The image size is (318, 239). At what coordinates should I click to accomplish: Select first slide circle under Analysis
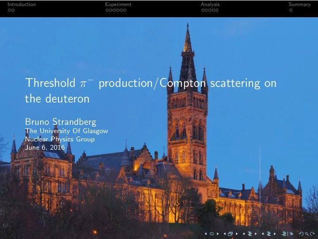coord(203,10)
